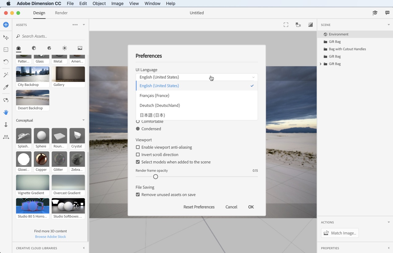Open the Horizon camera tool

pos(6,137)
